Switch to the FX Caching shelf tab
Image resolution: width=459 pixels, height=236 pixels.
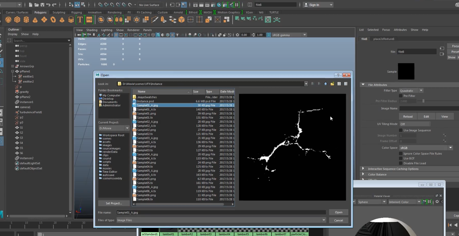pyautogui.click(x=144, y=12)
